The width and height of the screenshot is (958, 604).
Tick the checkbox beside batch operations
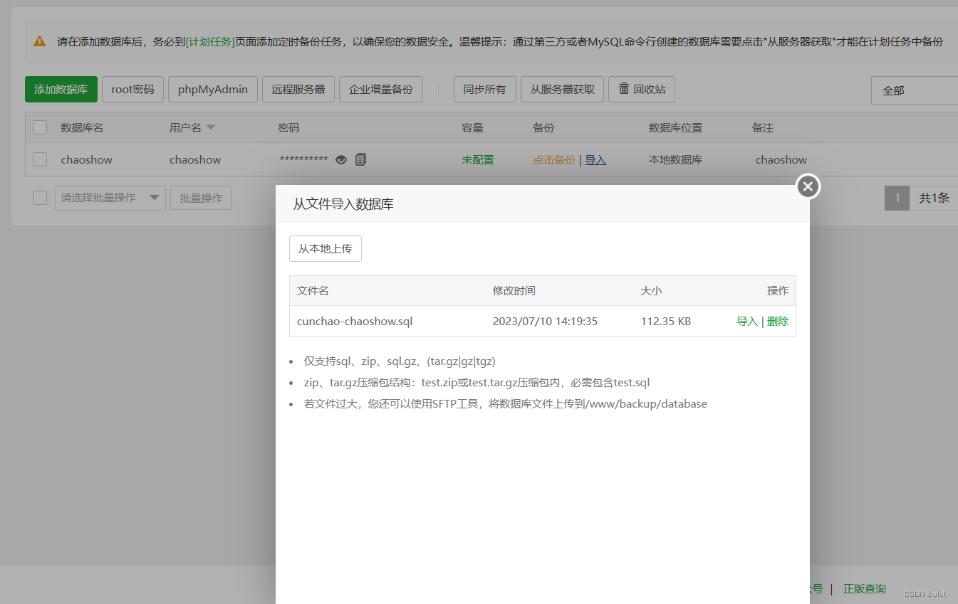(40, 197)
